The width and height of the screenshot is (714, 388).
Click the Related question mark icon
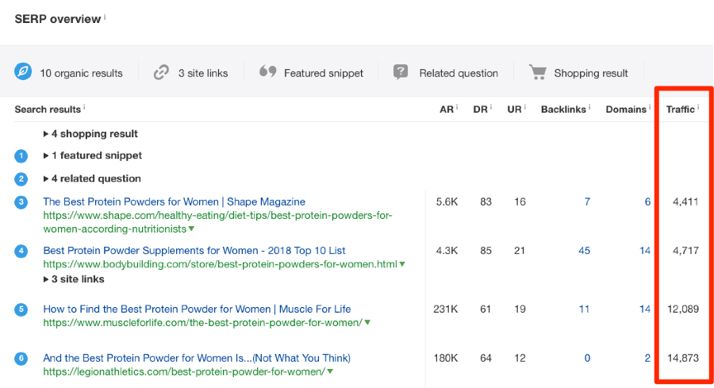[x=401, y=72]
